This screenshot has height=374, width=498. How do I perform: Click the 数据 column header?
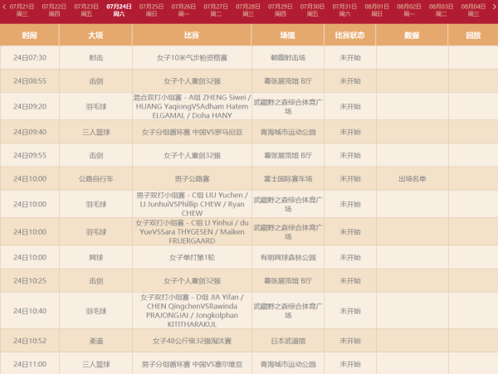point(412,35)
